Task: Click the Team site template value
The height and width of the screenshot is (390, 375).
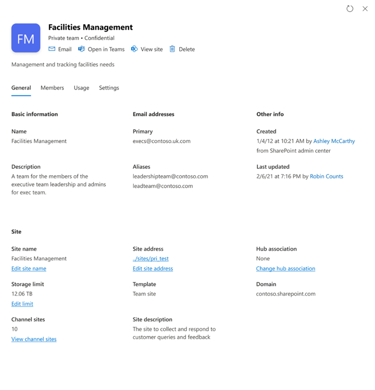Action: pyautogui.click(x=144, y=294)
